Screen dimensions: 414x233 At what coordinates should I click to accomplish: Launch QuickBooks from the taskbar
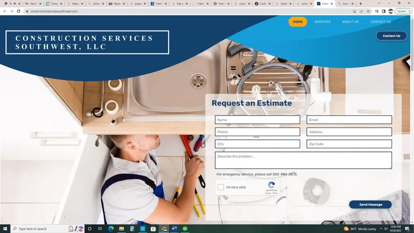(185, 228)
